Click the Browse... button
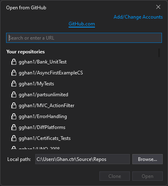 pyautogui.click(x=147, y=159)
